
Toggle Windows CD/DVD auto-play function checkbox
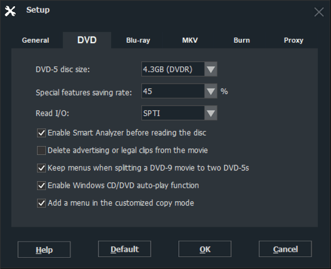pos(41,185)
